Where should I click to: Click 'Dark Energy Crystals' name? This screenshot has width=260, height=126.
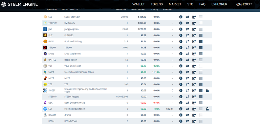74,103
